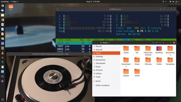The height and width of the screenshot is (102, 181).
Task: Open the joe home folder on desktop
Action: (11, 7)
